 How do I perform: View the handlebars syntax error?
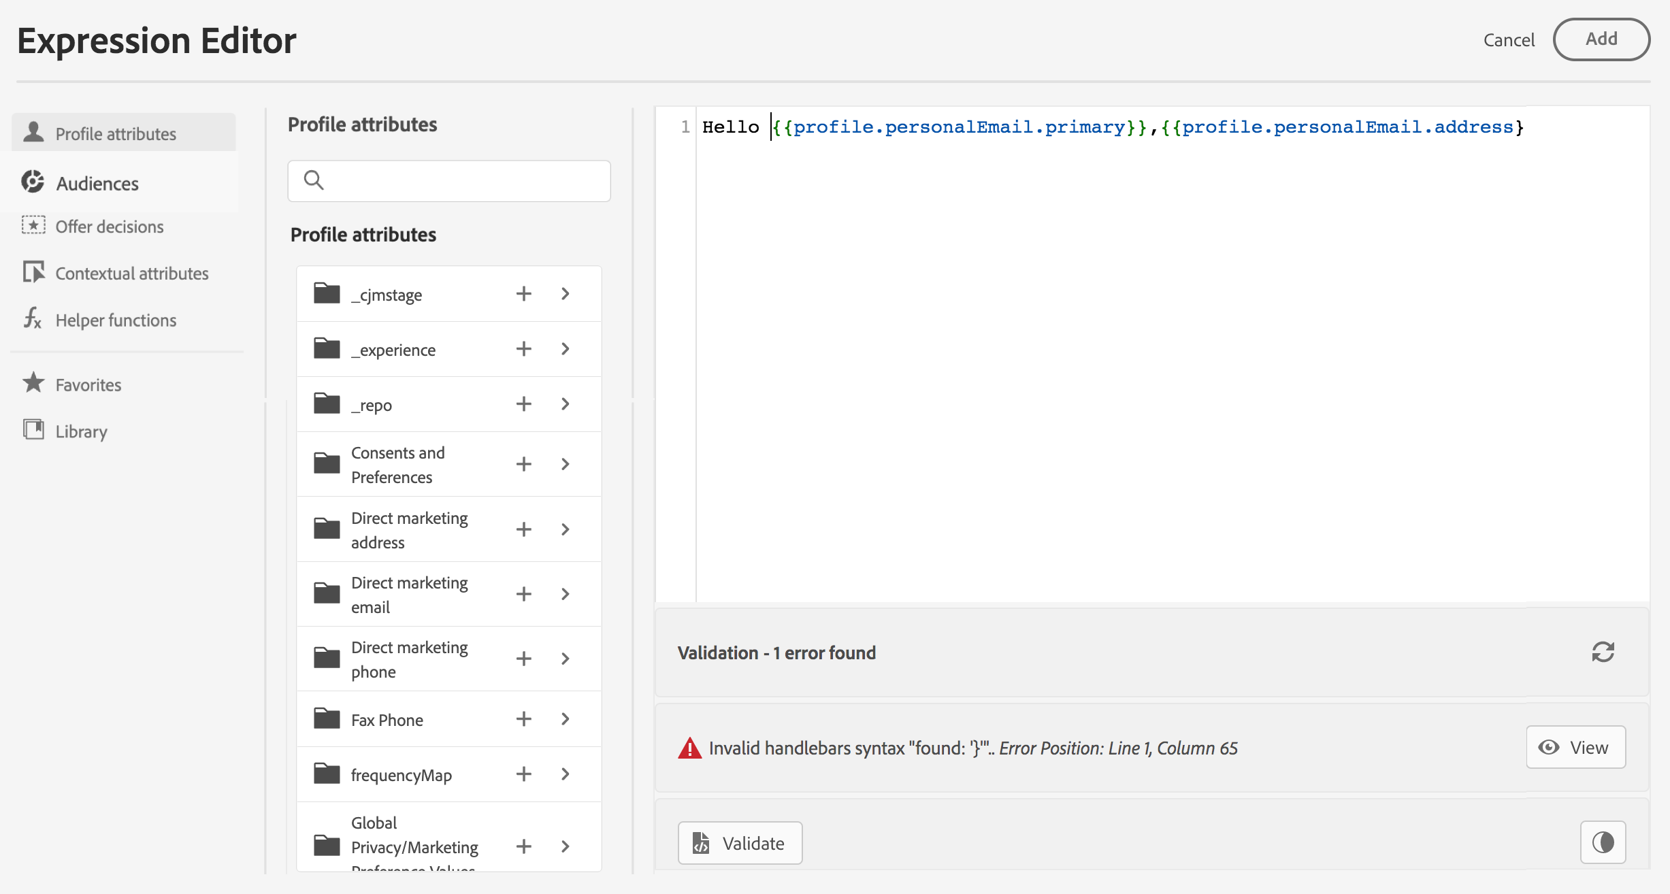pyautogui.click(x=1575, y=747)
